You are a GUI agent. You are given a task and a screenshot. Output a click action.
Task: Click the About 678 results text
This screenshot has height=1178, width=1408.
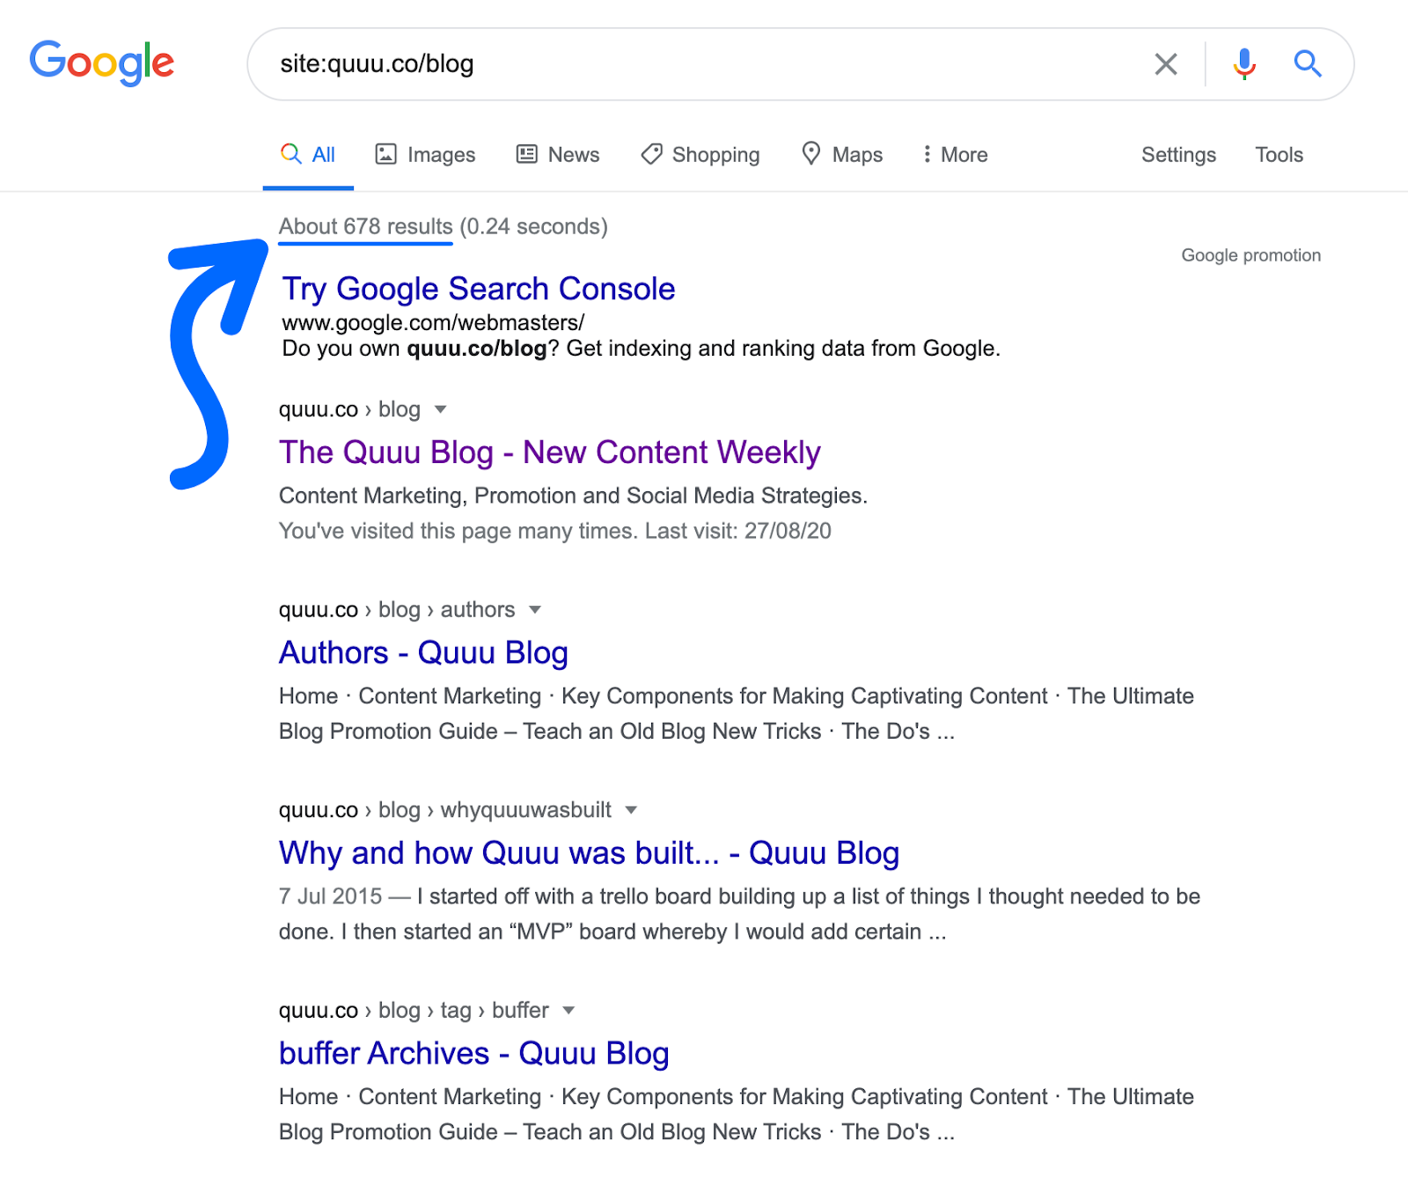pos(365,226)
